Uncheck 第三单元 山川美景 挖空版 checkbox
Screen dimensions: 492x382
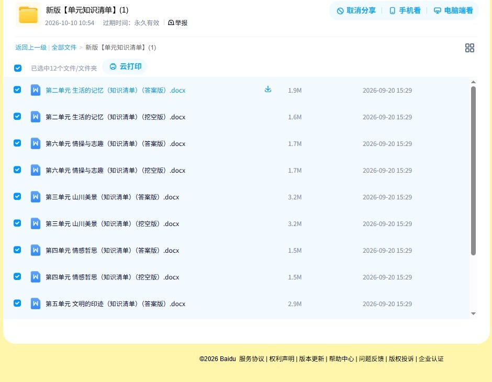click(17, 223)
